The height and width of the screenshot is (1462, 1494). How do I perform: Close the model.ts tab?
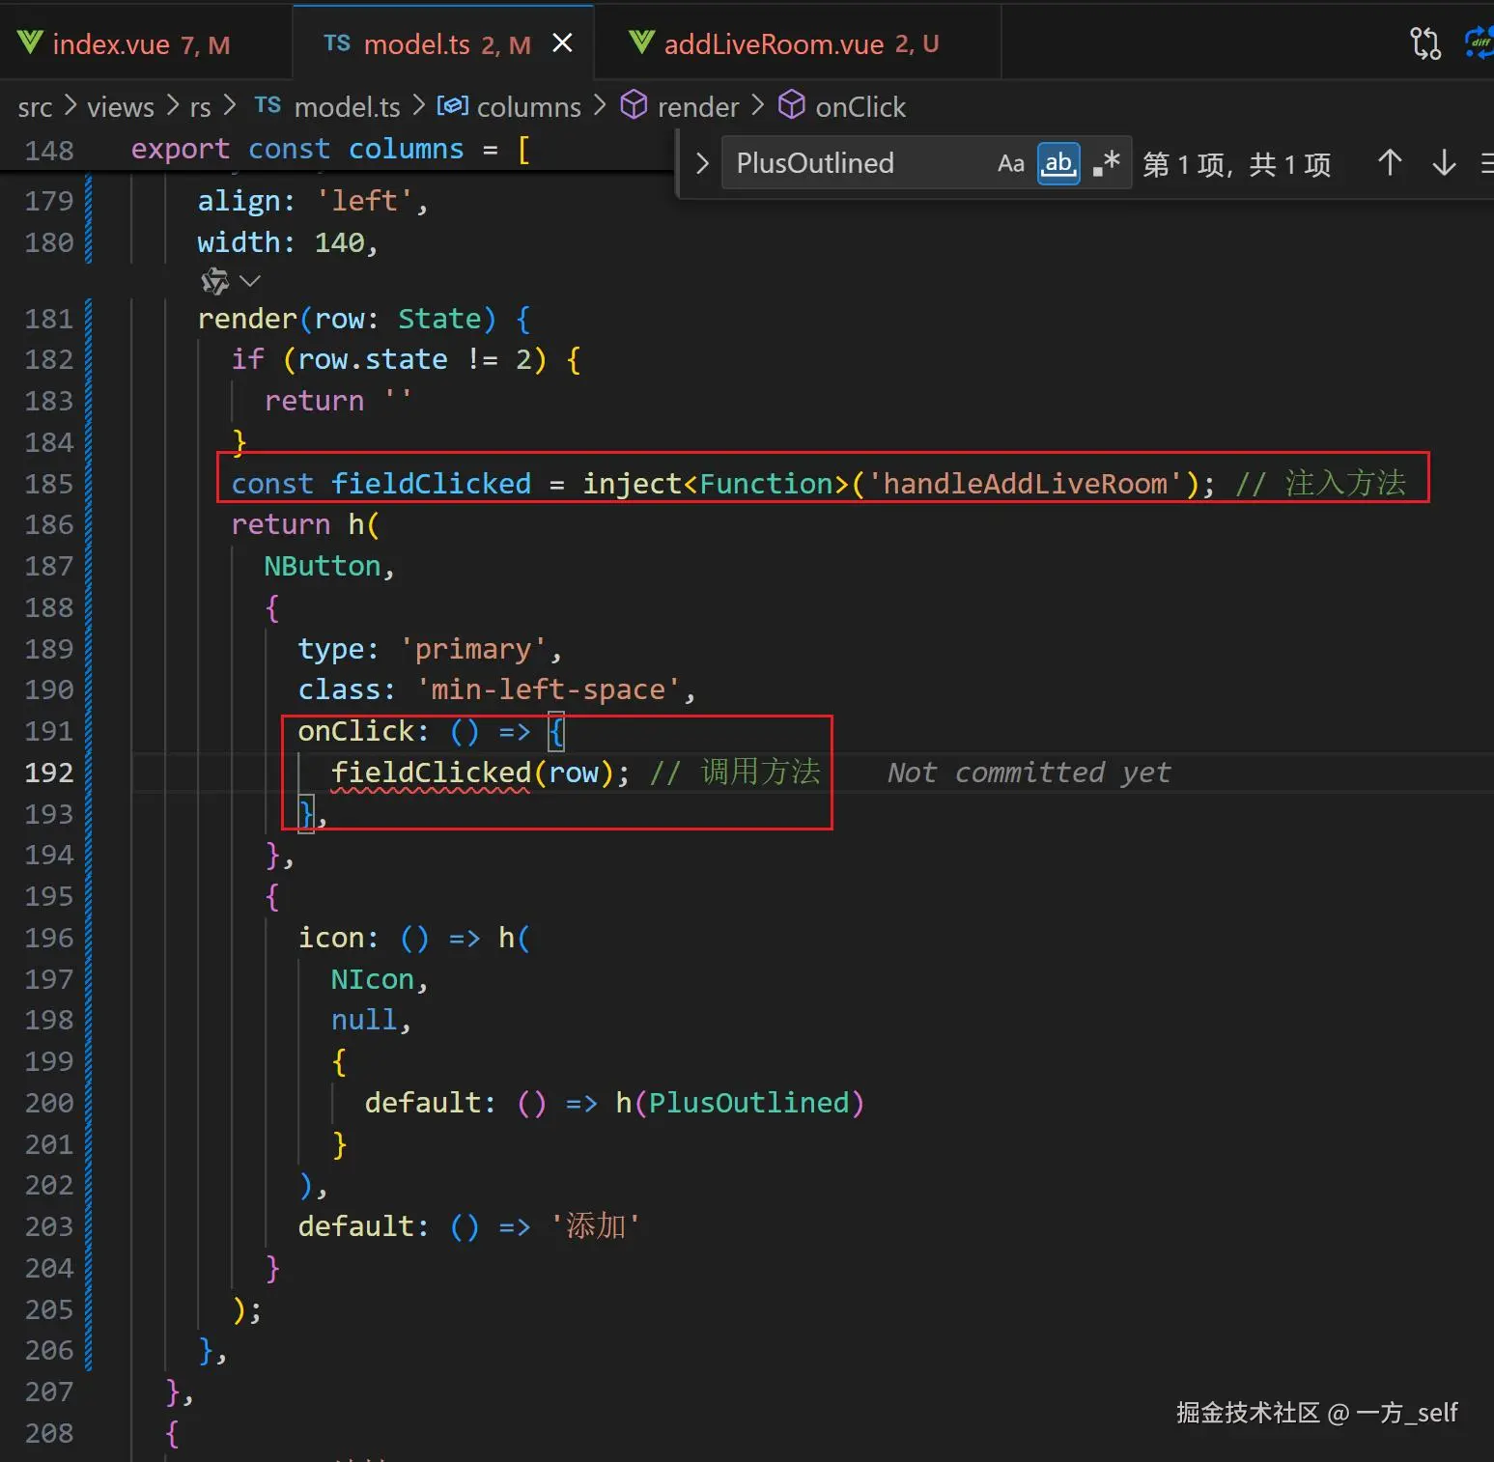click(562, 43)
